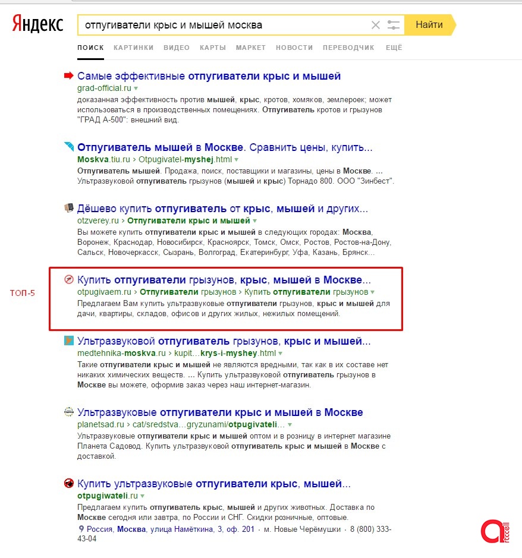Click the tiu.ru favicon icon
The image size is (522, 558).
[x=69, y=146]
